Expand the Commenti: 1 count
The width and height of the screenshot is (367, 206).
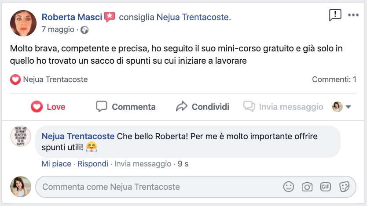tap(334, 80)
